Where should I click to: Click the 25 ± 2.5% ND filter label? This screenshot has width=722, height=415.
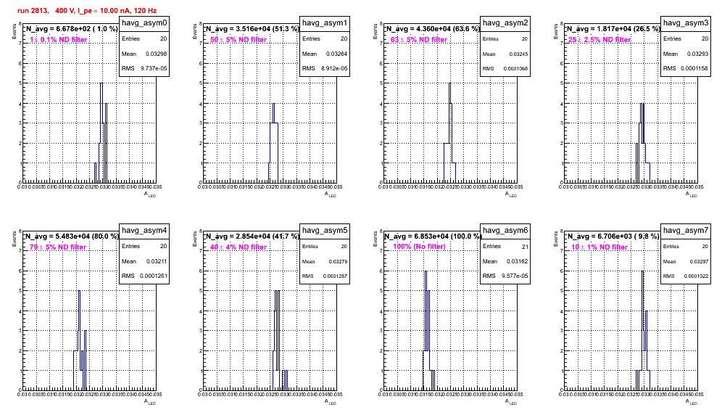599,40
